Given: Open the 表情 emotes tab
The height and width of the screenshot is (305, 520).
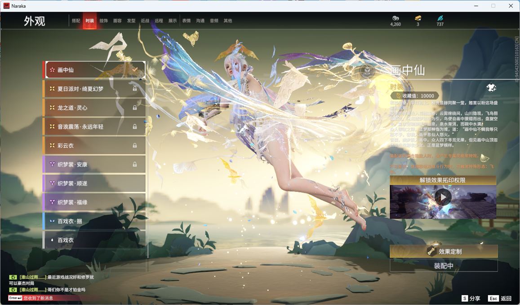Looking at the screenshot, I should pos(187,21).
